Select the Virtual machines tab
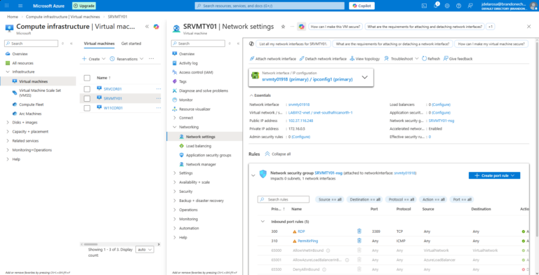This screenshot has width=539, height=275. pyautogui.click(x=100, y=43)
